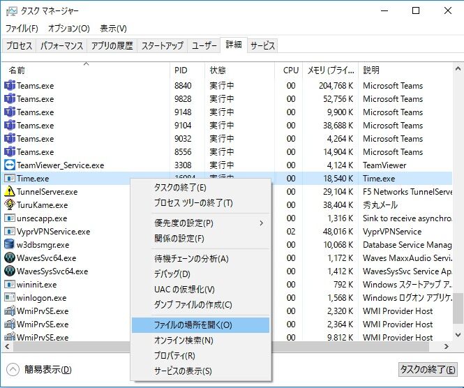Click the vertical scrollbar thumb
The width and height of the screenshot is (464, 388).
click(x=458, y=308)
